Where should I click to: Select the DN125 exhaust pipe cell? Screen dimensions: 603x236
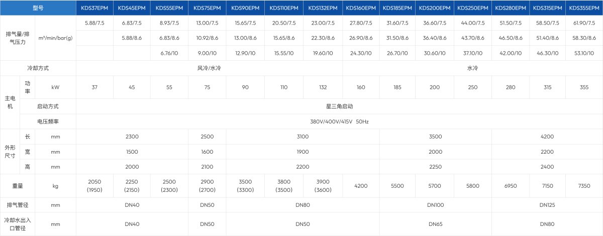(547, 205)
